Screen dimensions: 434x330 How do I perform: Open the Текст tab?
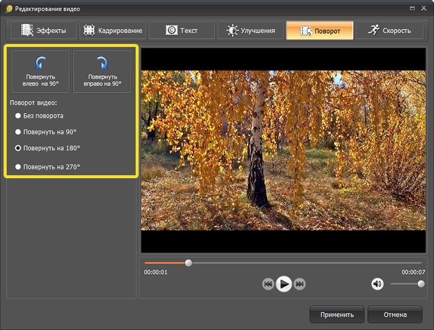point(181,31)
